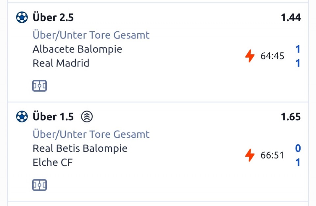Click Real Betis score of 0
Viewport: 316px width, 206px height.
[298, 148]
